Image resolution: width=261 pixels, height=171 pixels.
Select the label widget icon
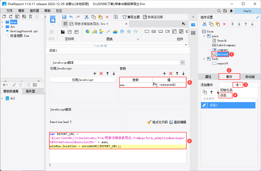click(154, 31)
